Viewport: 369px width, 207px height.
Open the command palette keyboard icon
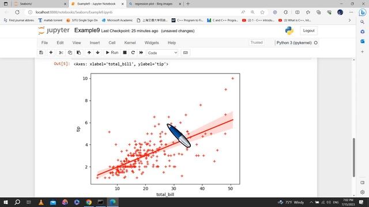tap(186, 52)
